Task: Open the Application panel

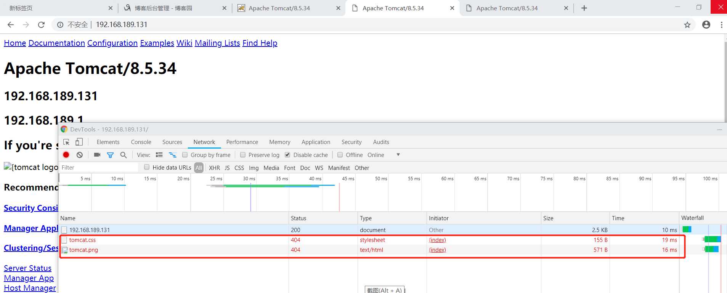Action: click(x=316, y=142)
